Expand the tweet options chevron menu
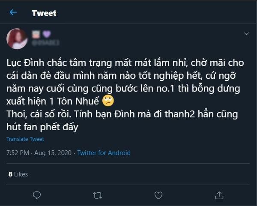This screenshot has width=257, height=206. pyautogui.click(x=246, y=34)
